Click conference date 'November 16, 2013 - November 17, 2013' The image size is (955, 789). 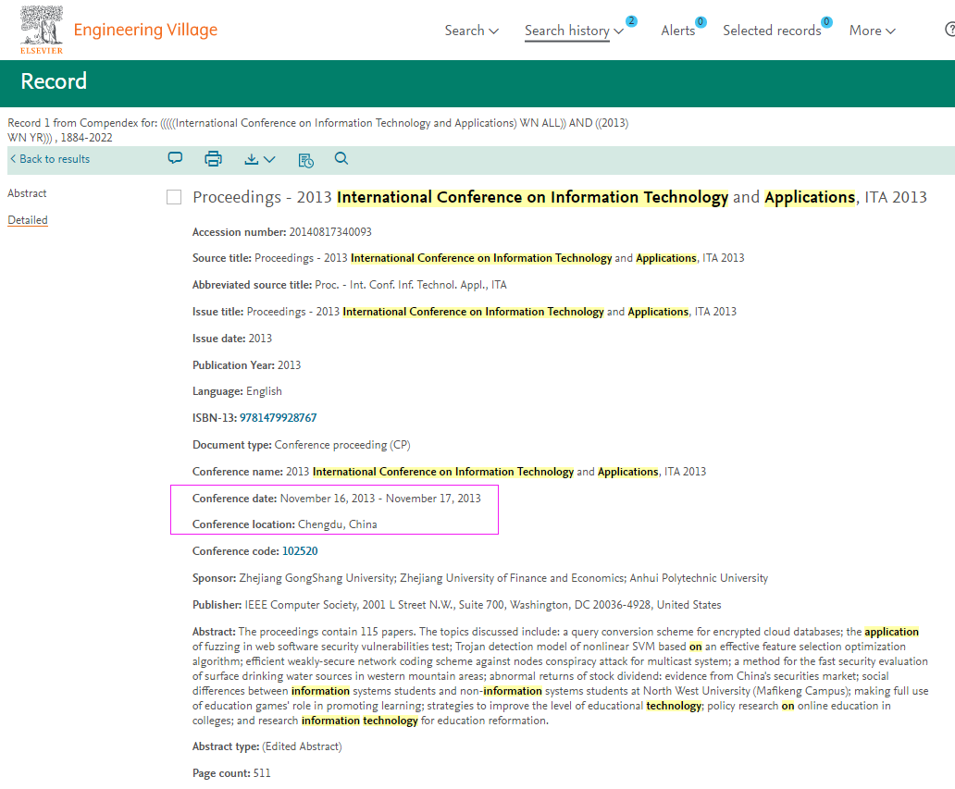[x=380, y=499]
